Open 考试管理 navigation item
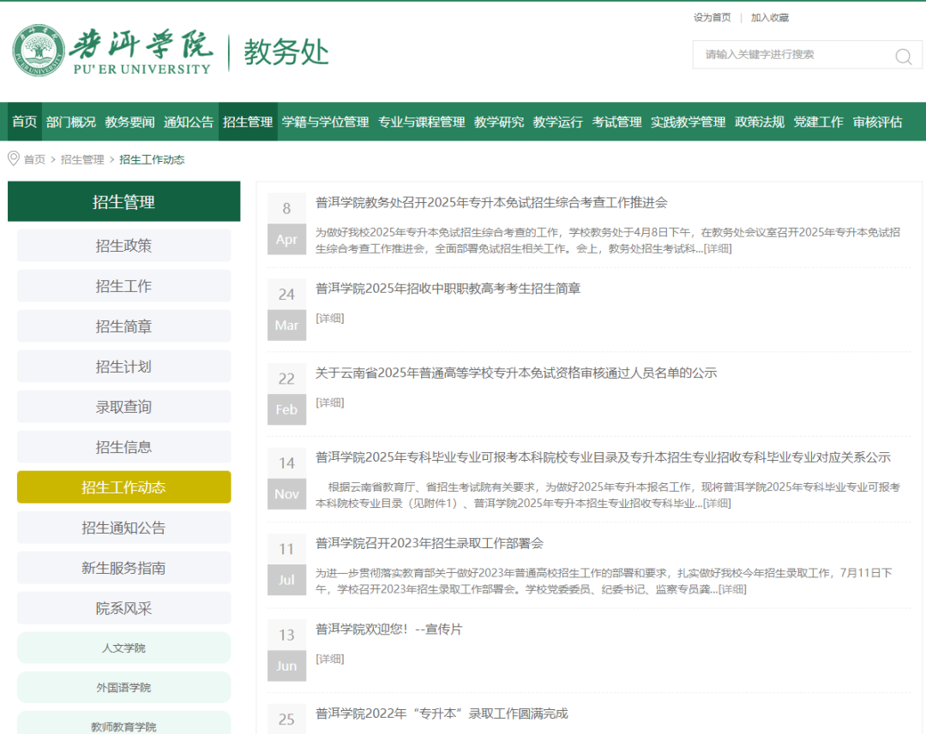This screenshot has height=734, width=926. point(616,122)
